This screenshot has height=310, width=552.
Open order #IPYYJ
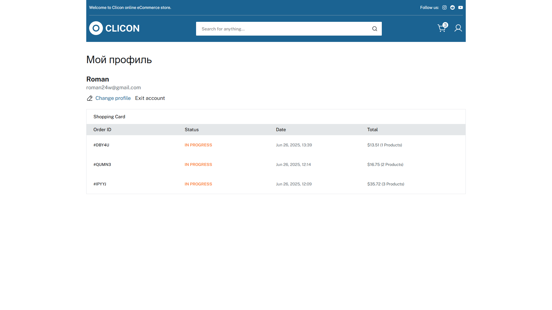(100, 184)
